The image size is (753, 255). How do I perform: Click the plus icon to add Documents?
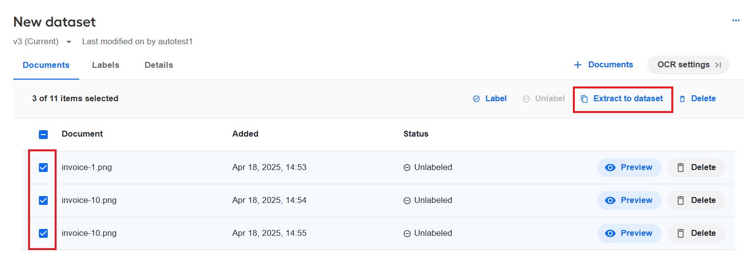[578, 65]
